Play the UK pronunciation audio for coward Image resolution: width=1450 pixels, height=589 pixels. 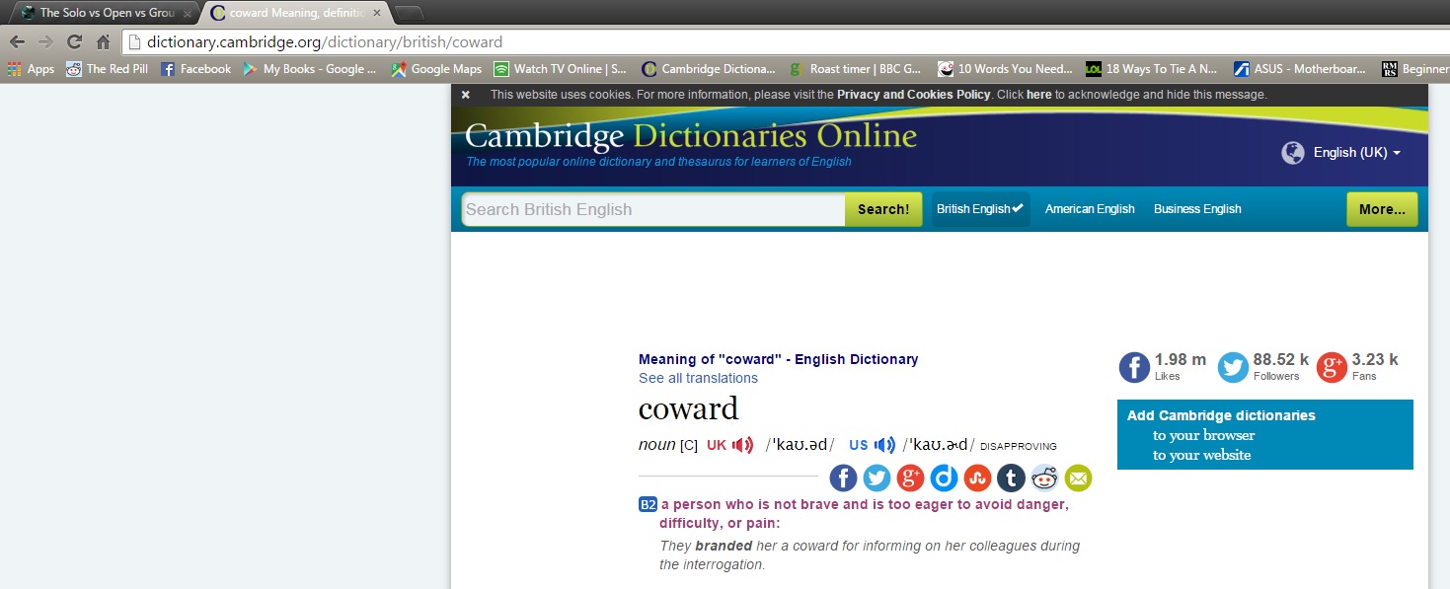click(742, 445)
